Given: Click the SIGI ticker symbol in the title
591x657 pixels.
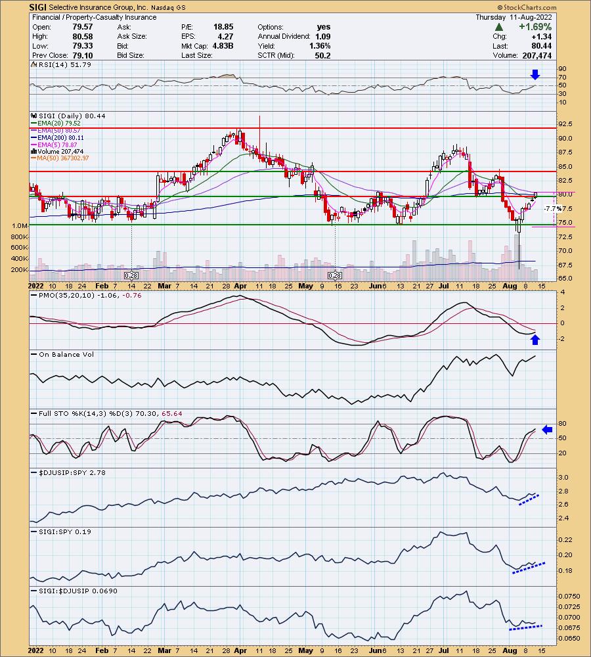Looking at the screenshot, I should point(37,7).
